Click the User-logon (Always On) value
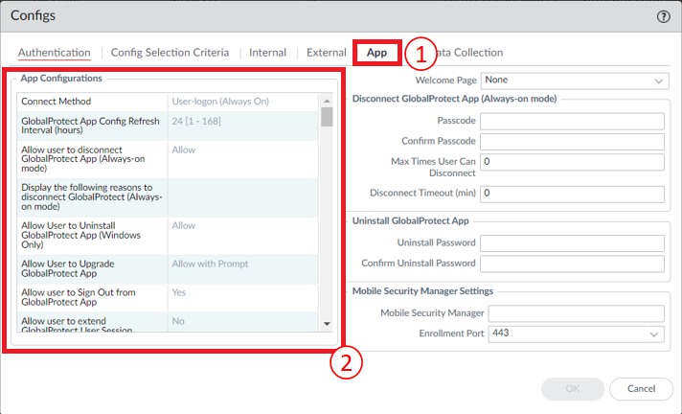This screenshot has width=682, height=414. (x=220, y=102)
